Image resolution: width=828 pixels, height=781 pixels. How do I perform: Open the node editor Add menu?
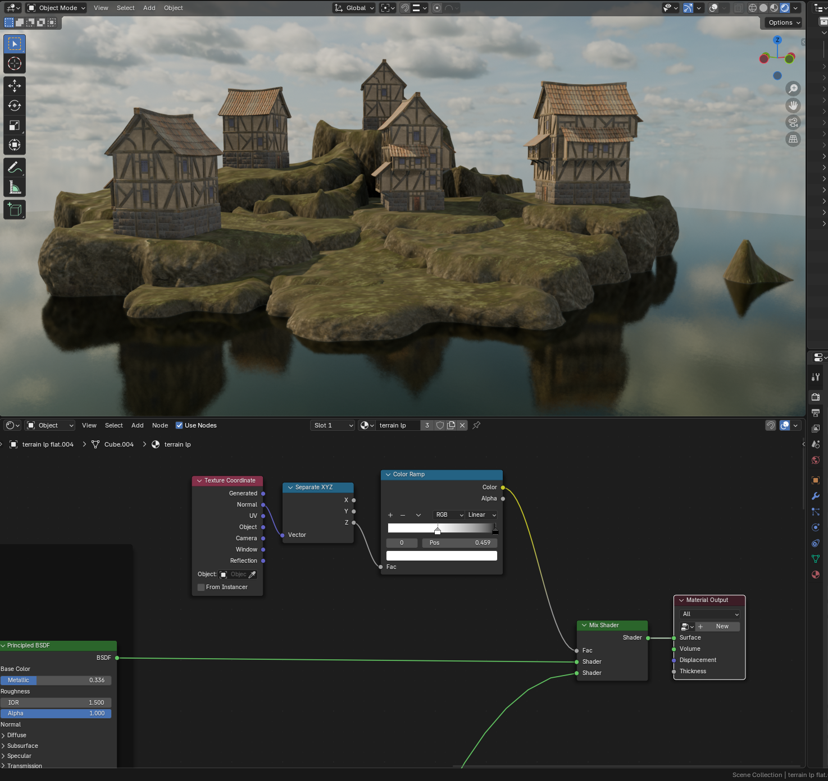tap(138, 425)
